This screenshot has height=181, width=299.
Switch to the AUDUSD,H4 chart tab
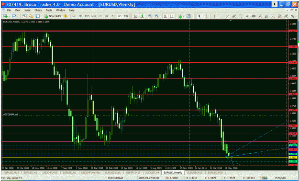(152, 172)
